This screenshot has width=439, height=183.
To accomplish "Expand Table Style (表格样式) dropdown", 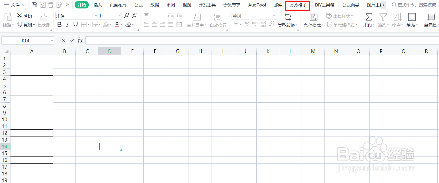I will point(352,16).
